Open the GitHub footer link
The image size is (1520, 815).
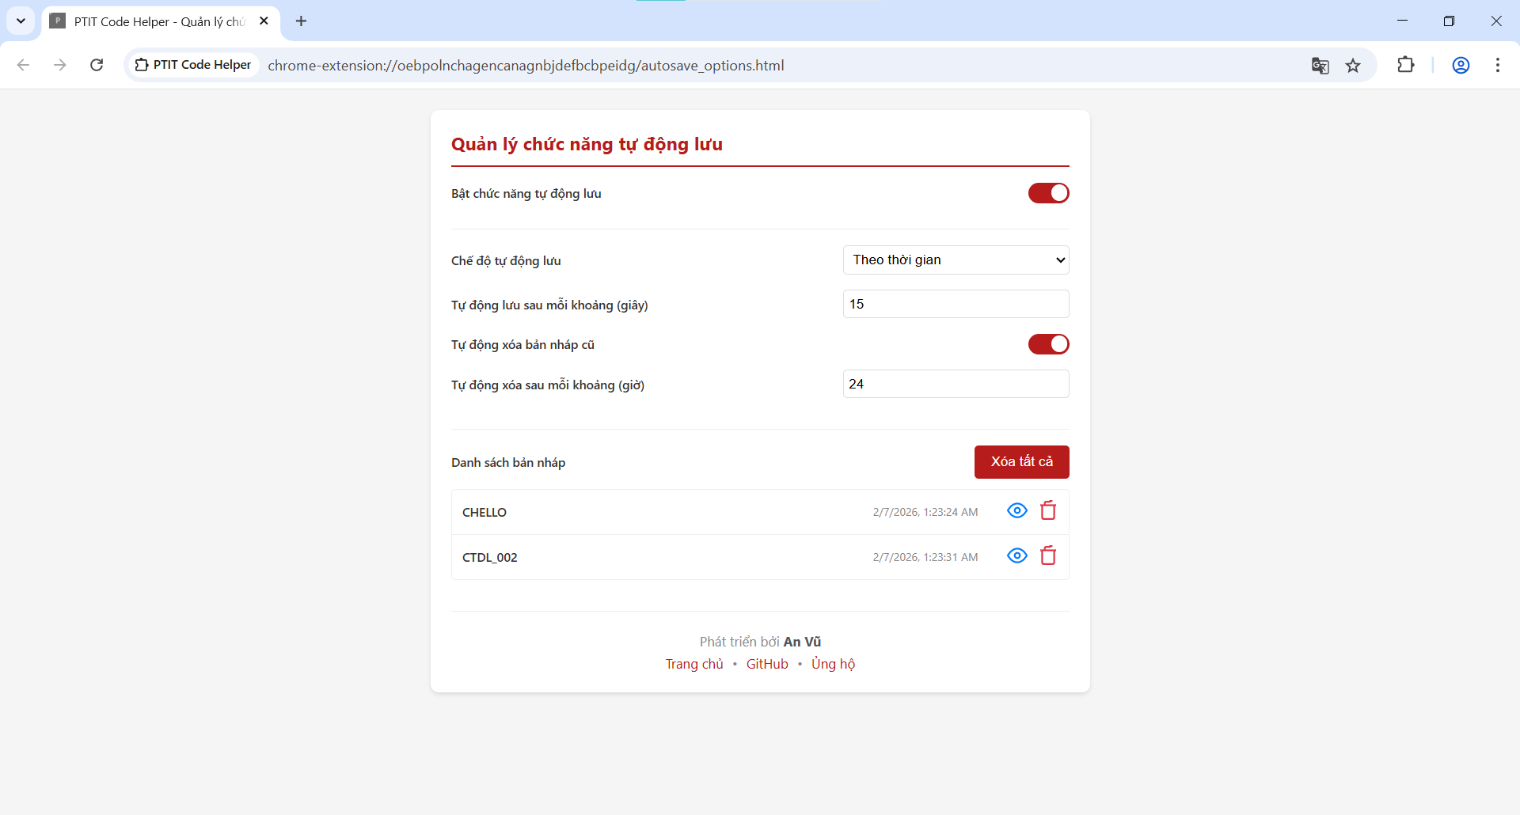click(767, 664)
